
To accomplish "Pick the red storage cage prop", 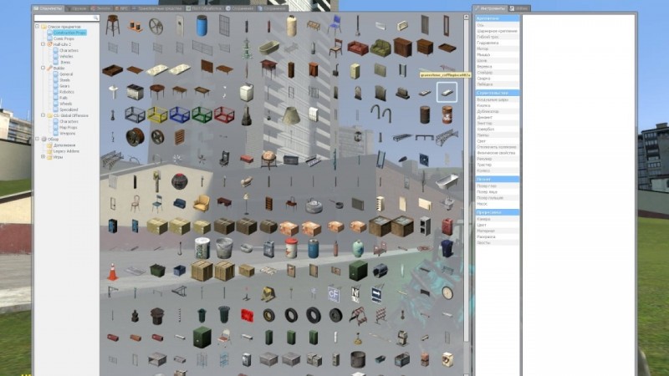I will [223, 114].
